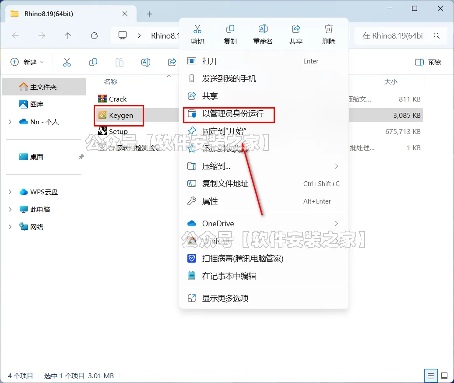
Task: Expand the 压缩到 submenu chevron
Action: (x=336, y=166)
